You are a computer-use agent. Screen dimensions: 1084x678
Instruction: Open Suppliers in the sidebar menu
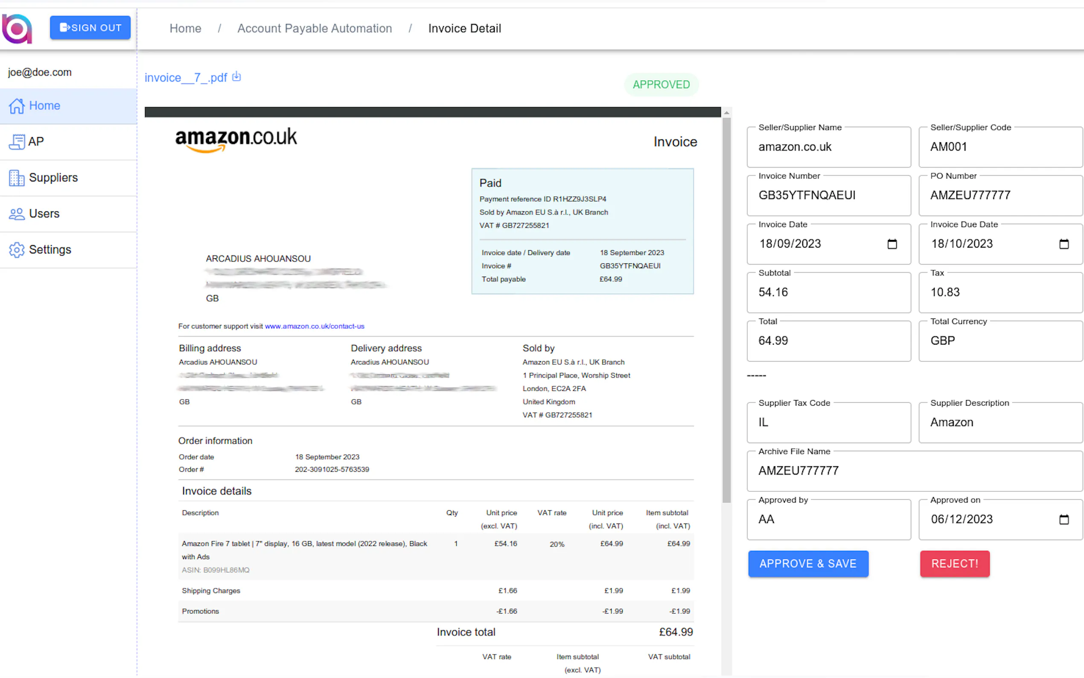click(x=69, y=178)
